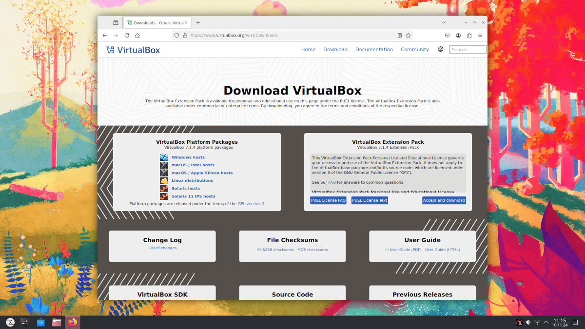
Task: Open the List of changes link
Action: tap(162, 248)
